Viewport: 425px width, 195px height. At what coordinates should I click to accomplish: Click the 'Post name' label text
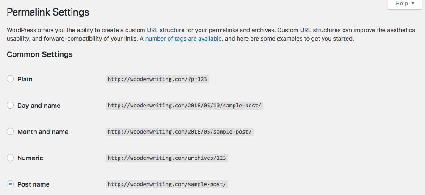click(34, 184)
